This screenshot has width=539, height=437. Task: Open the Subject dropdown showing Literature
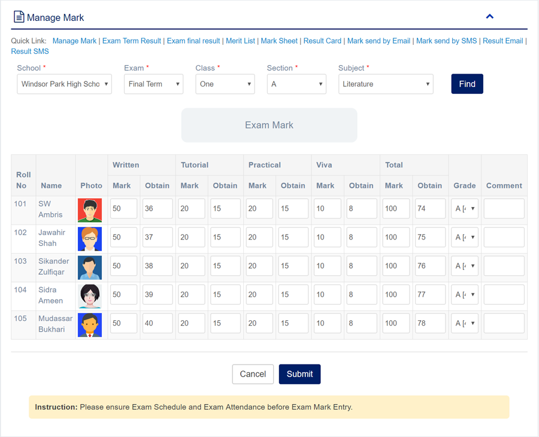pos(386,84)
